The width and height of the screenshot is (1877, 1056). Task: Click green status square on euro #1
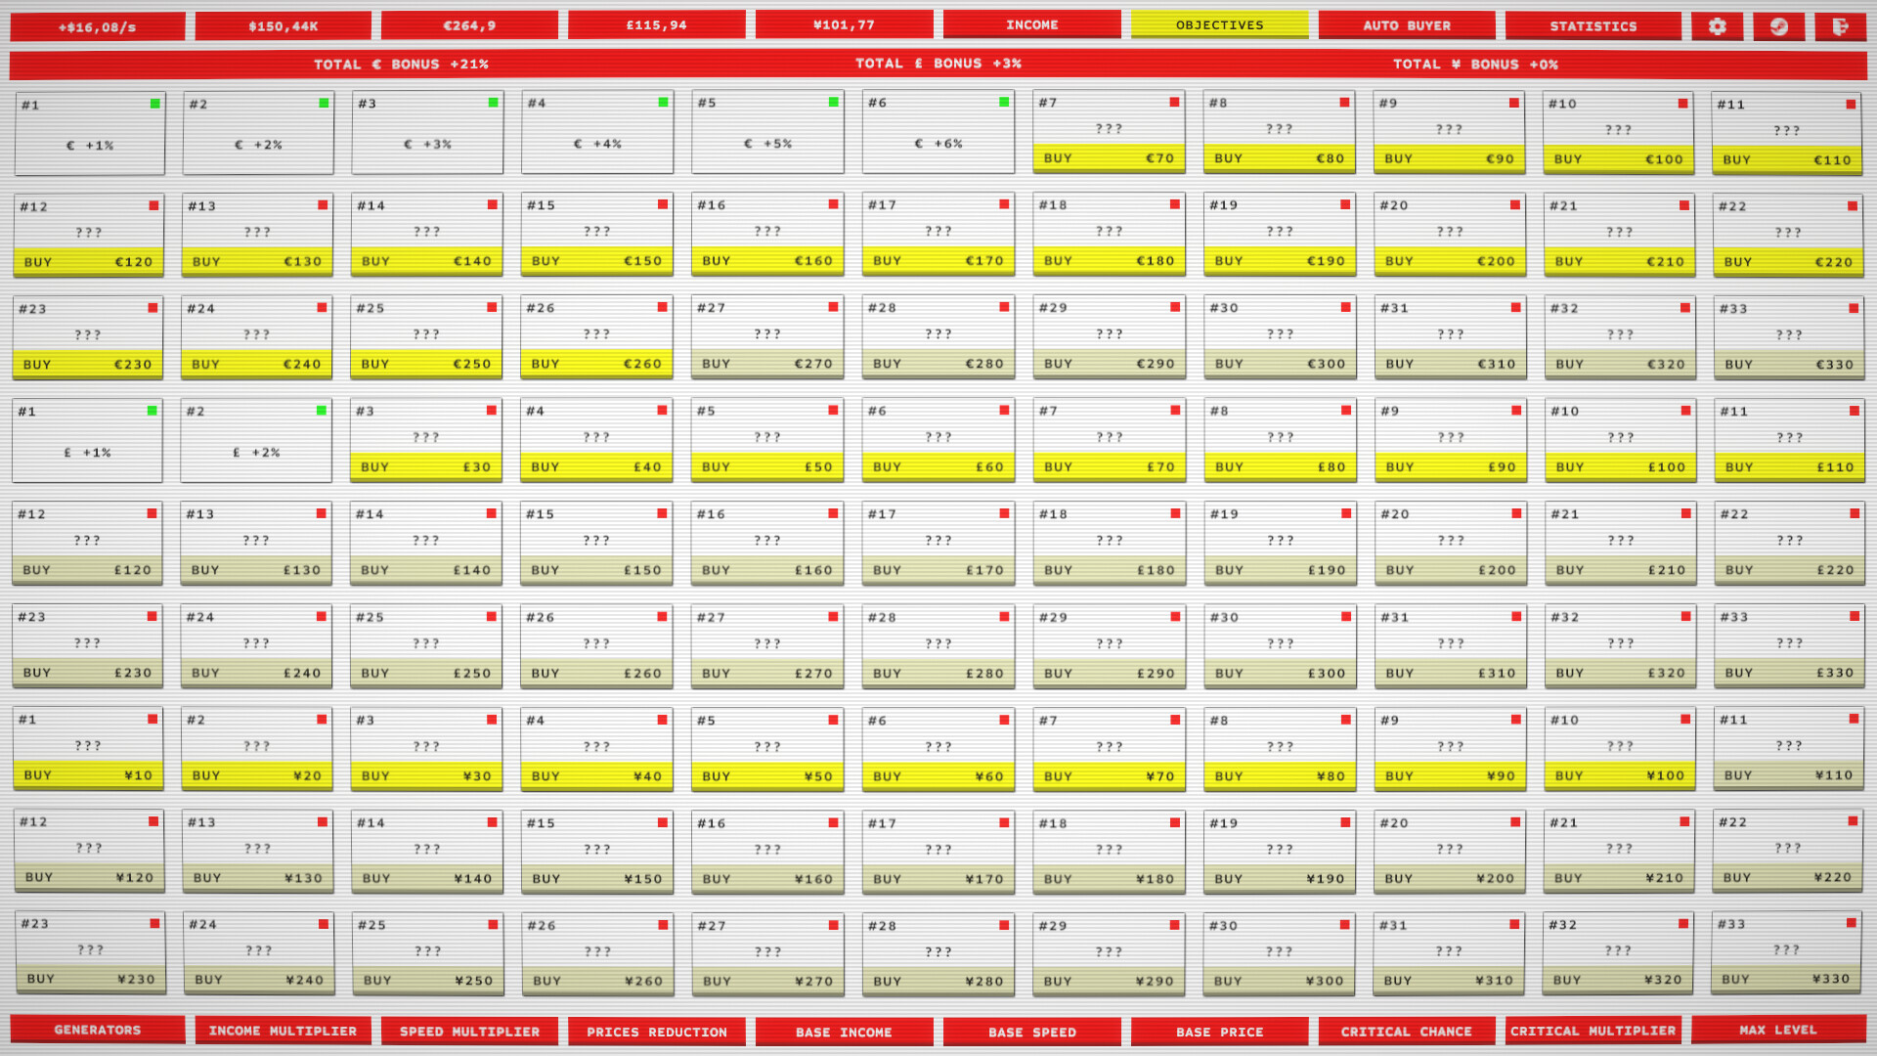[154, 104]
